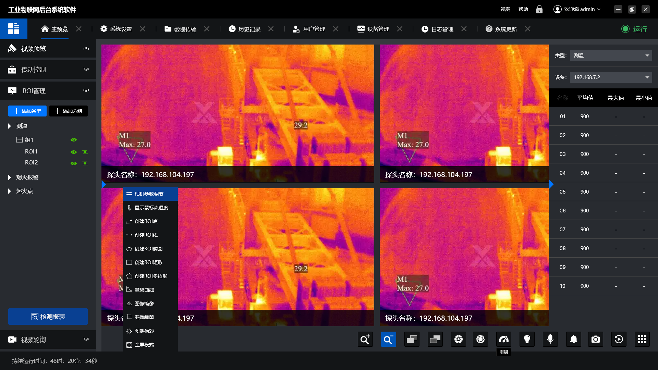Image resolution: width=658 pixels, height=370 pixels.
Task: Click the wiper (雨刷) toolbar icon
Action: coord(503,339)
